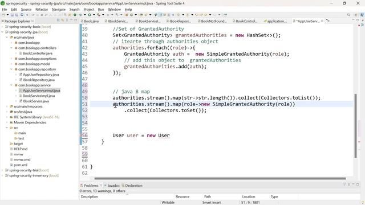The image size is (365, 205).
Task: Open the Package Explorer view menu
Action: pos(67,20)
